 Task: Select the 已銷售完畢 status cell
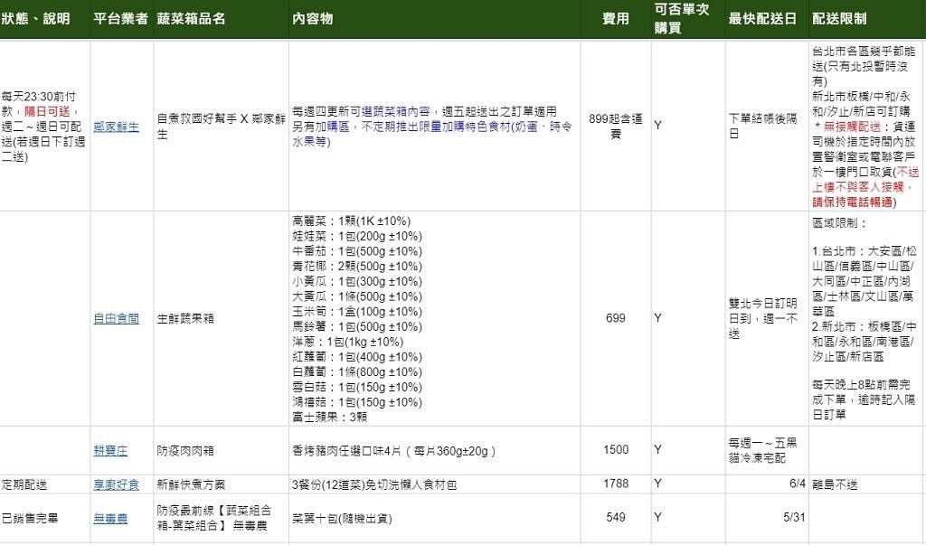point(31,517)
